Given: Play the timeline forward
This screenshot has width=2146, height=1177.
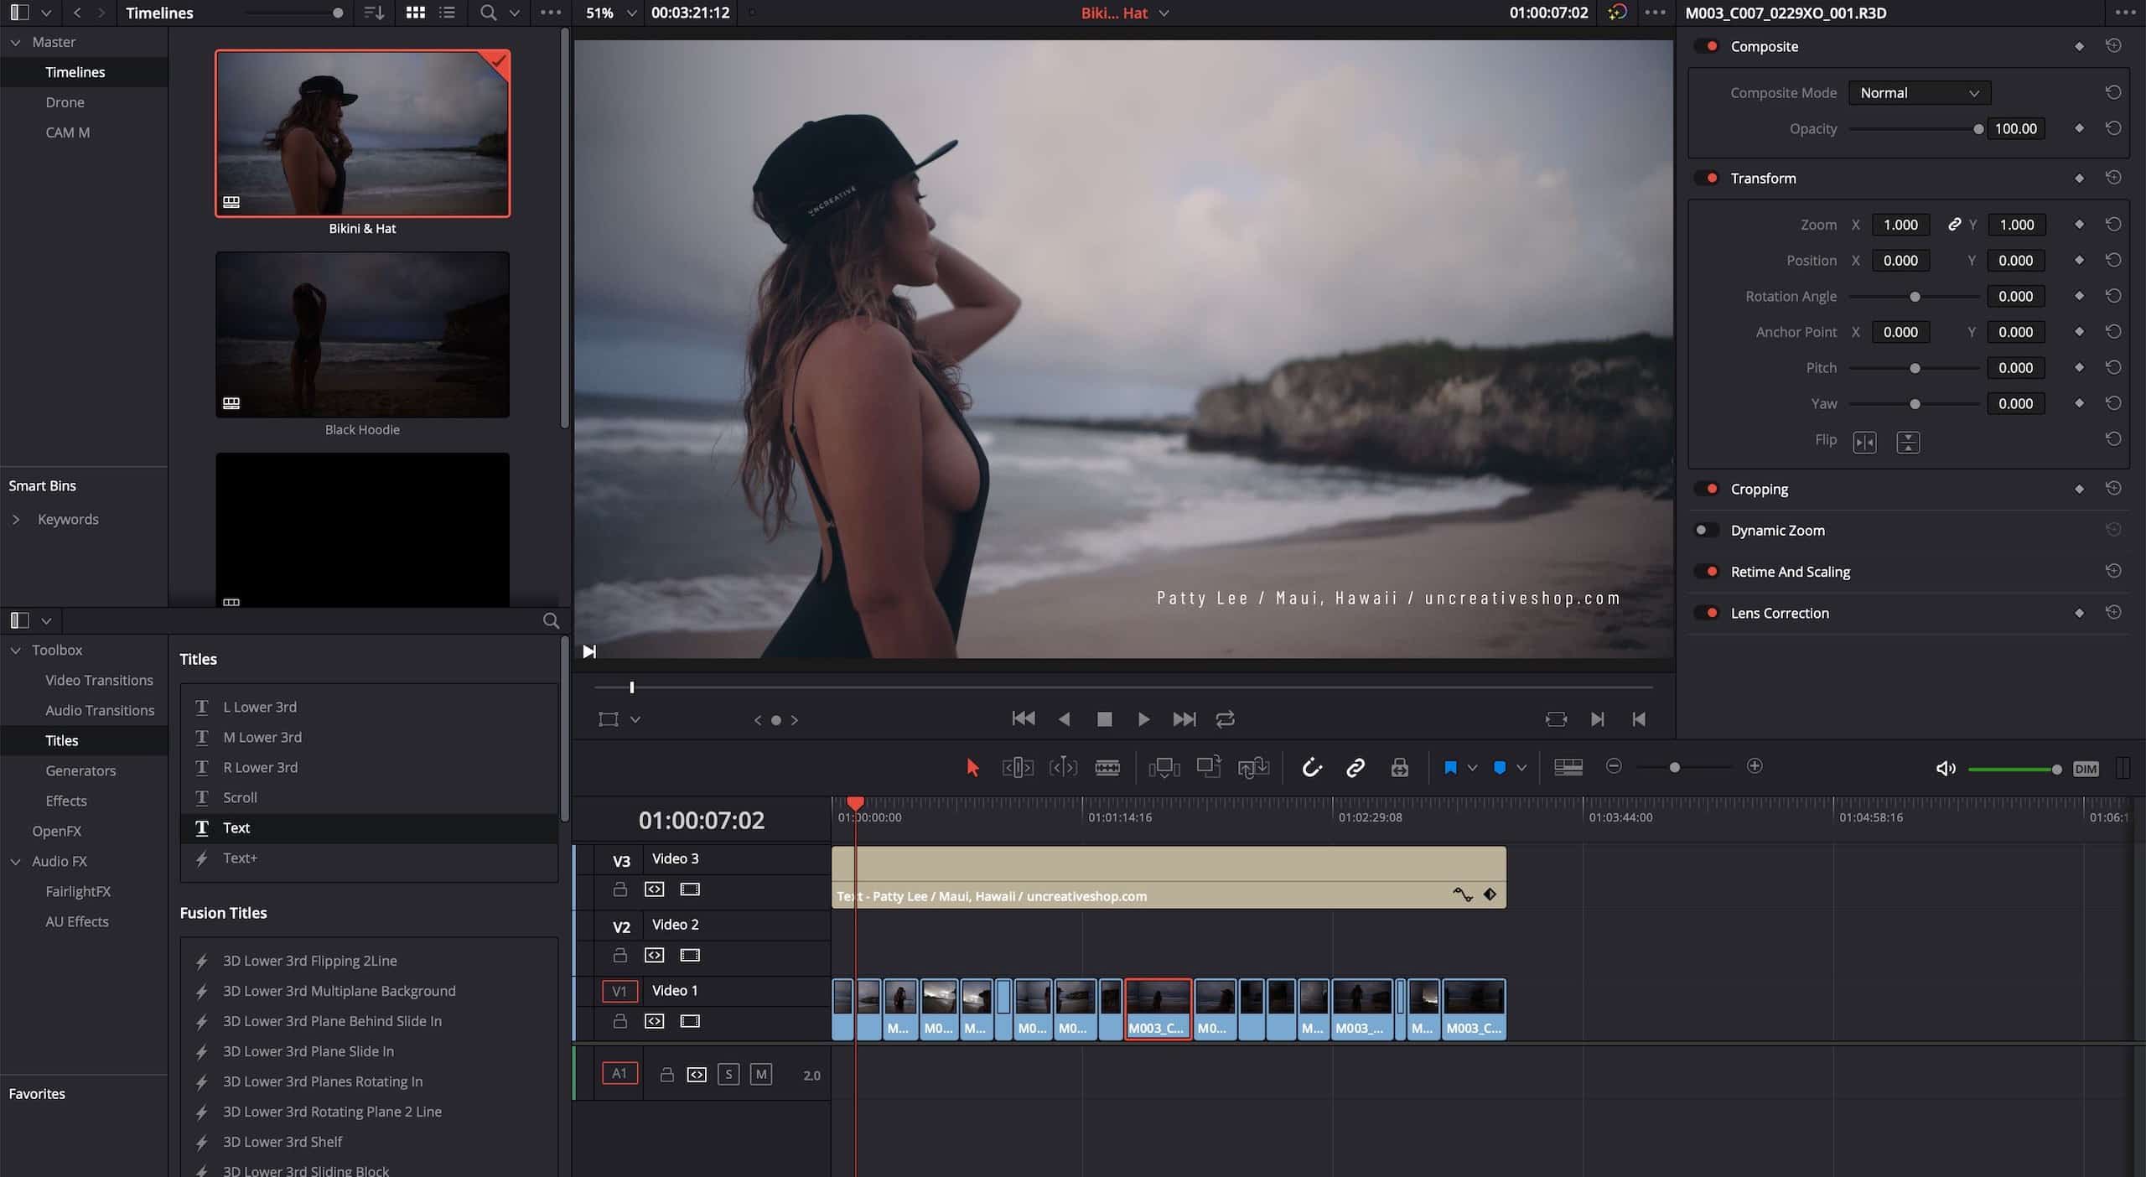Looking at the screenshot, I should tap(1143, 719).
